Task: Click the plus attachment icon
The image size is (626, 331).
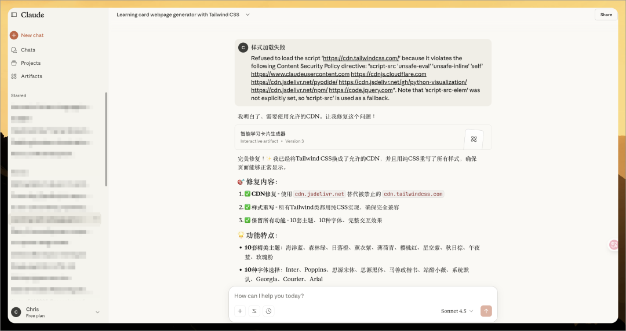Action: coord(240,311)
